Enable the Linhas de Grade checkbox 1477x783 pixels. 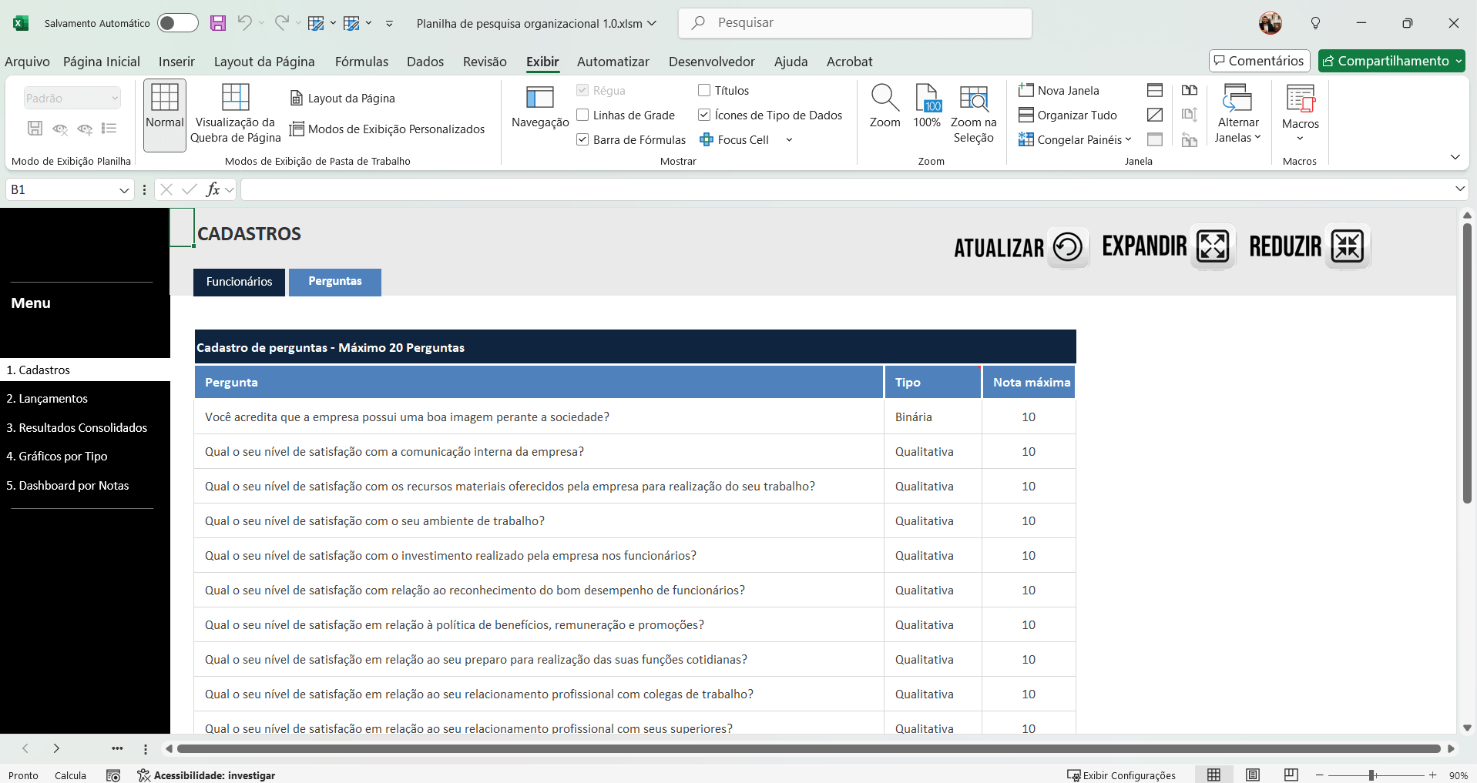(x=583, y=115)
